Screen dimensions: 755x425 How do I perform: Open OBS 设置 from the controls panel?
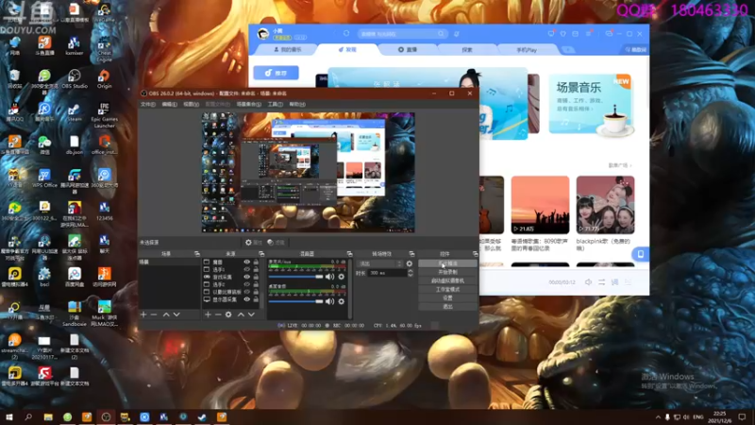447,298
